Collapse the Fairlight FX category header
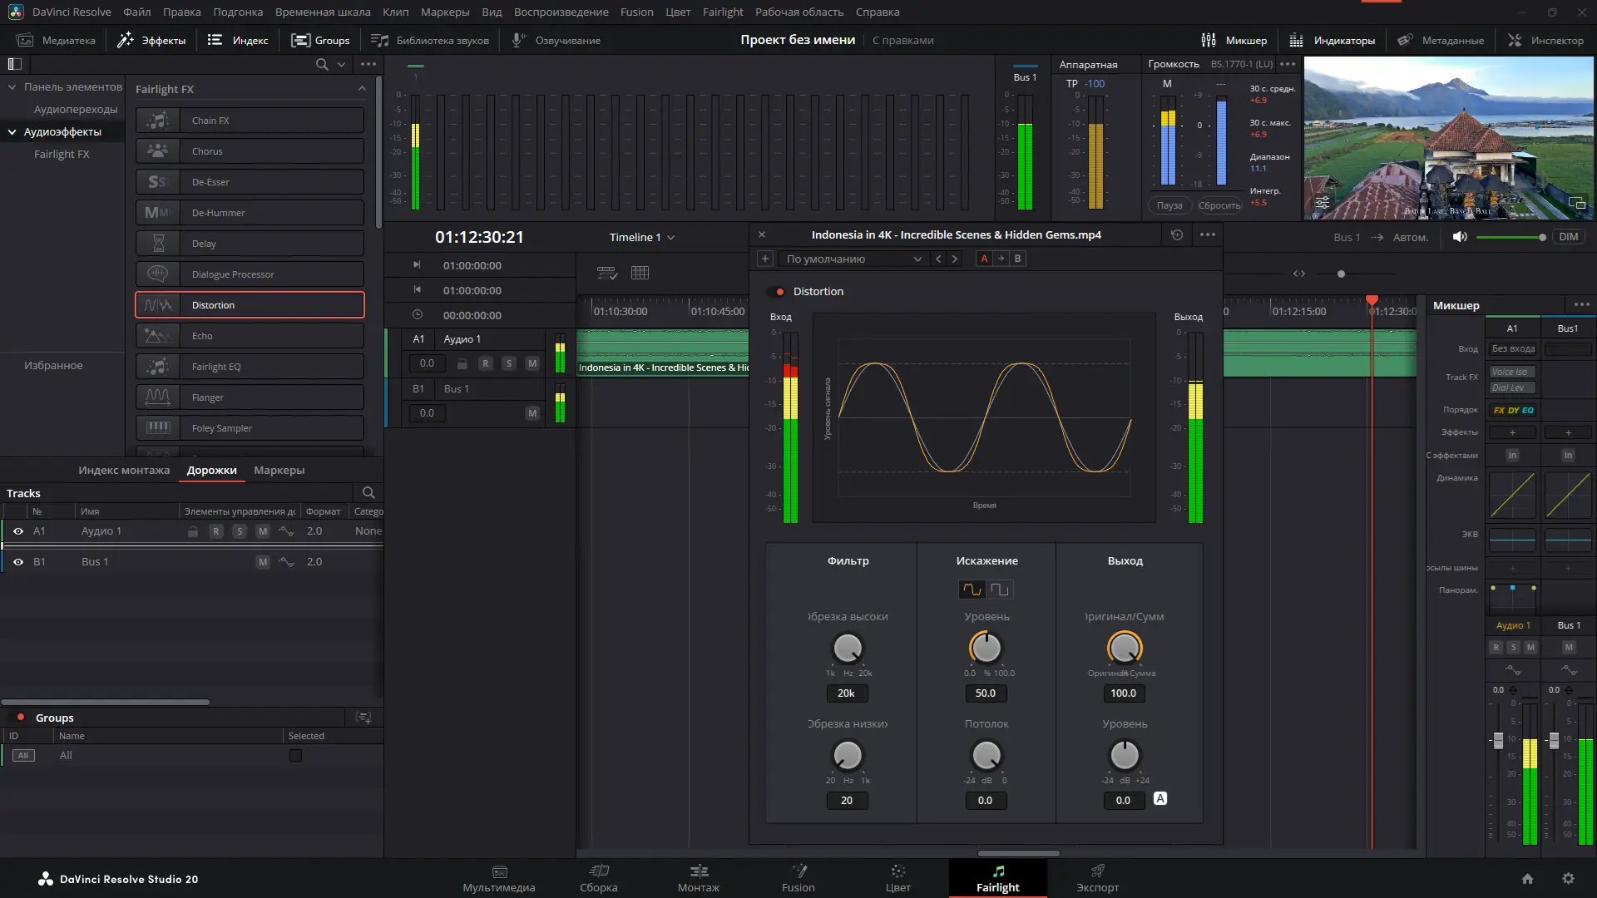The width and height of the screenshot is (1597, 898). pos(361,88)
